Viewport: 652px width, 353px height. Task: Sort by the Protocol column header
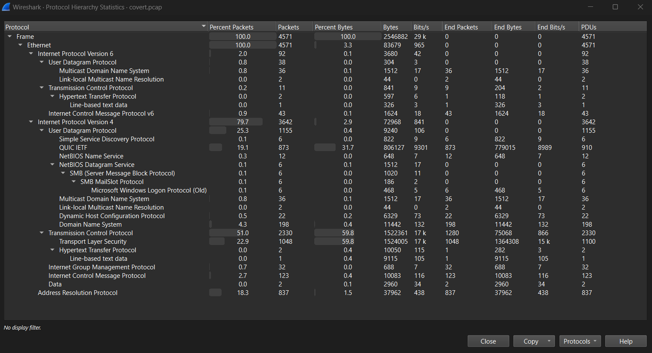105,27
